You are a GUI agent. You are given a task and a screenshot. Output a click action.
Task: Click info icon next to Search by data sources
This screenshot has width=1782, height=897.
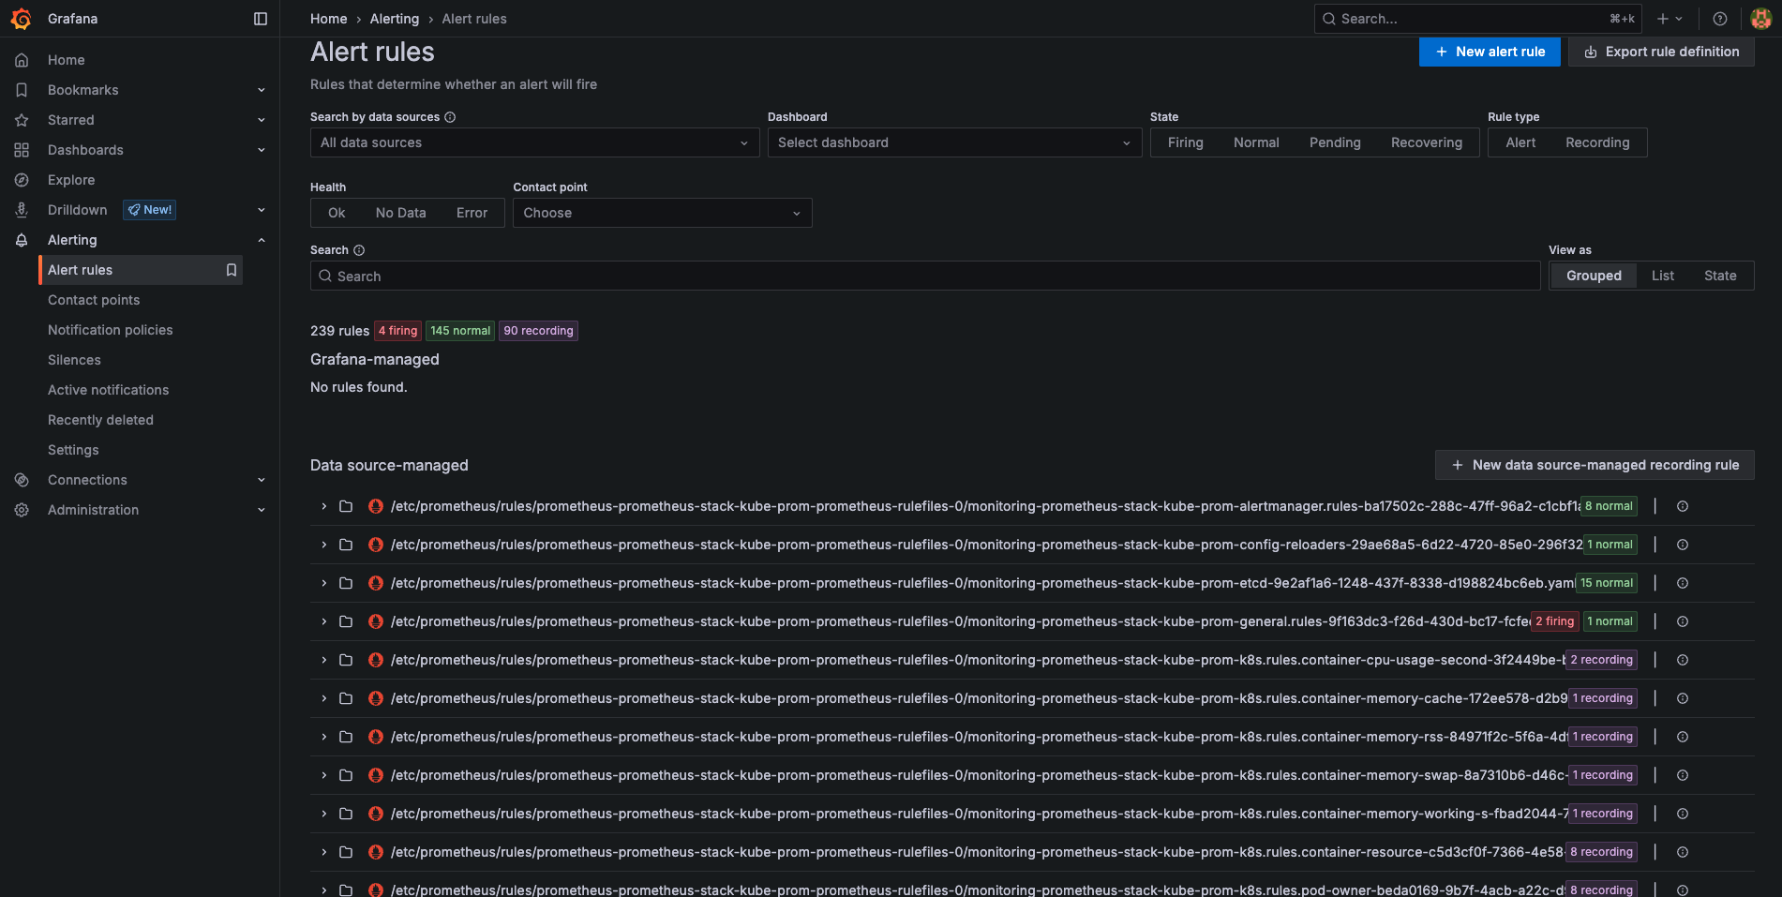click(450, 117)
